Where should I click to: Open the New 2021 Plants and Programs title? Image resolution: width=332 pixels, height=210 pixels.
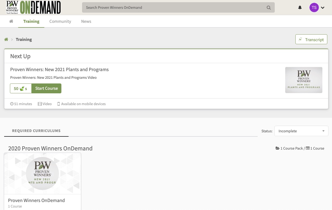(x=59, y=69)
